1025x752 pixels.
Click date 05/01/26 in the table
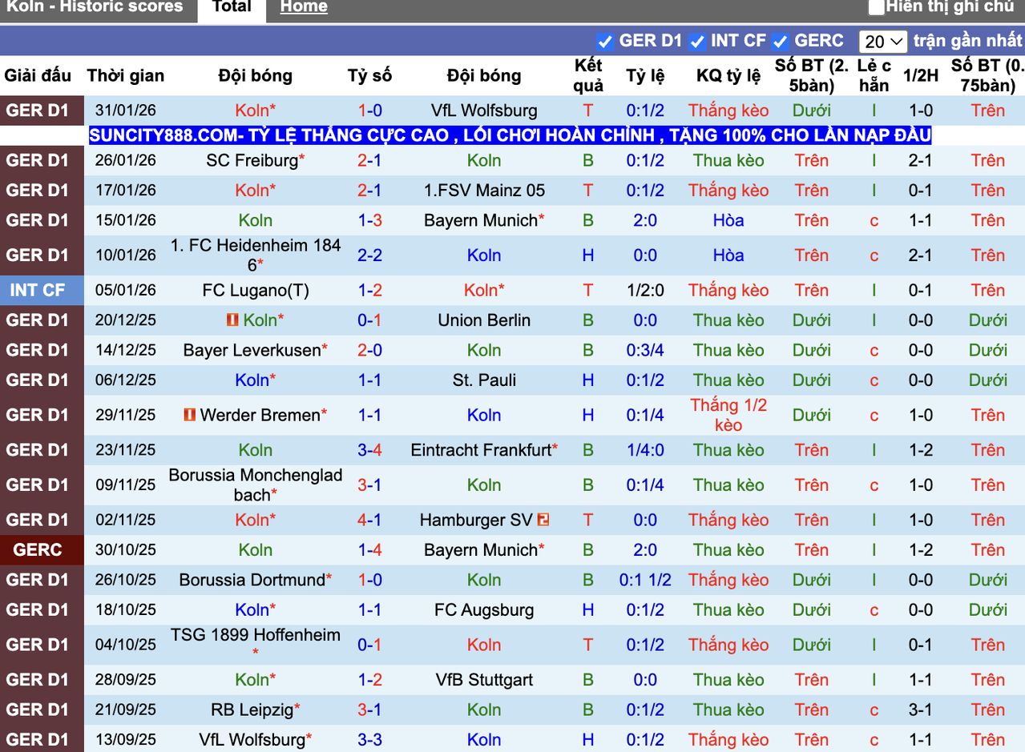[x=126, y=291]
